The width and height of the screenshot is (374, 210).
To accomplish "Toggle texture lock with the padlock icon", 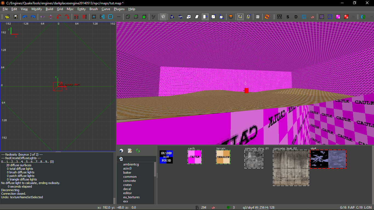I will (x=240, y=17).
